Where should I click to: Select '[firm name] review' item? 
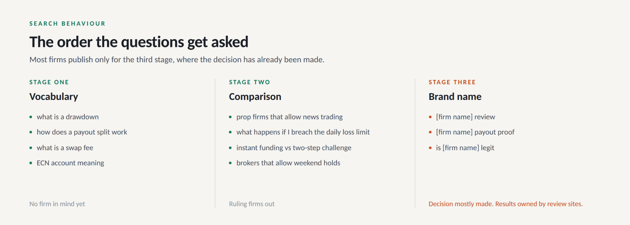(465, 117)
